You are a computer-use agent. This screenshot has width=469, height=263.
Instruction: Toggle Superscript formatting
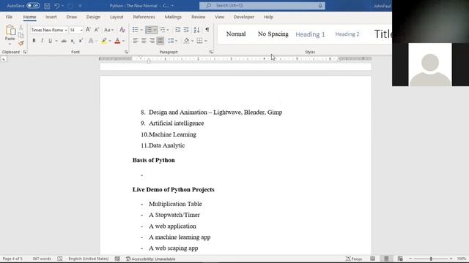click(x=81, y=41)
